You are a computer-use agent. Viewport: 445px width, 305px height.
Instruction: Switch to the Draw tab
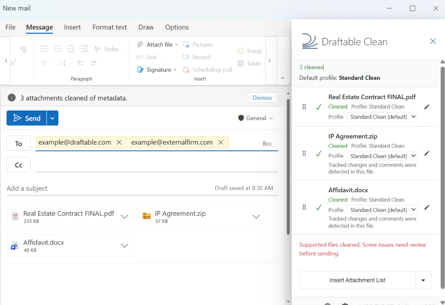click(x=146, y=27)
